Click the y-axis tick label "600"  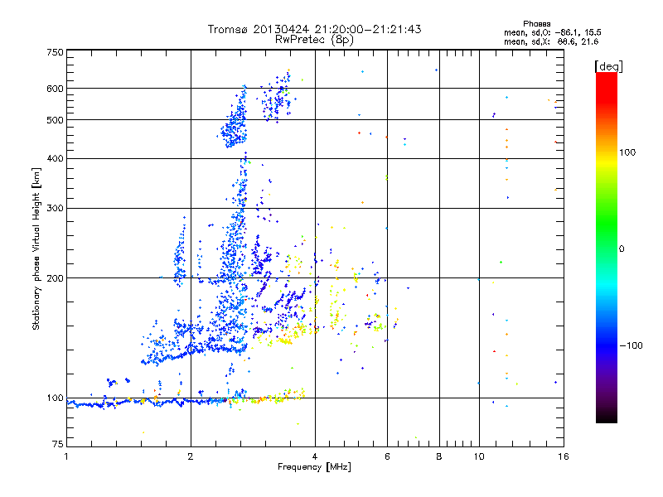pos(55,89)
